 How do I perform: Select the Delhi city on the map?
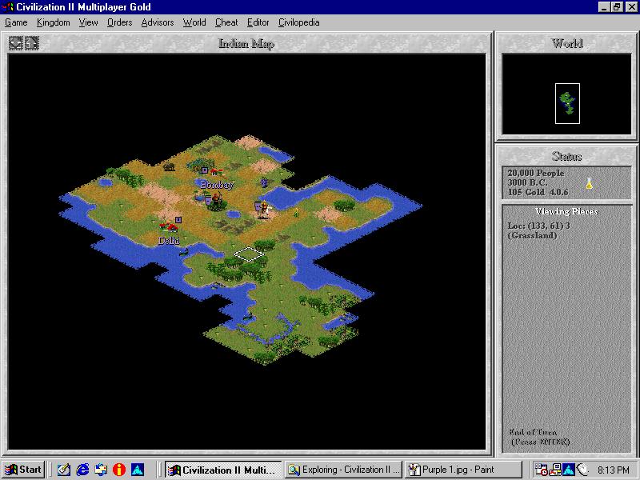[169, 227]
